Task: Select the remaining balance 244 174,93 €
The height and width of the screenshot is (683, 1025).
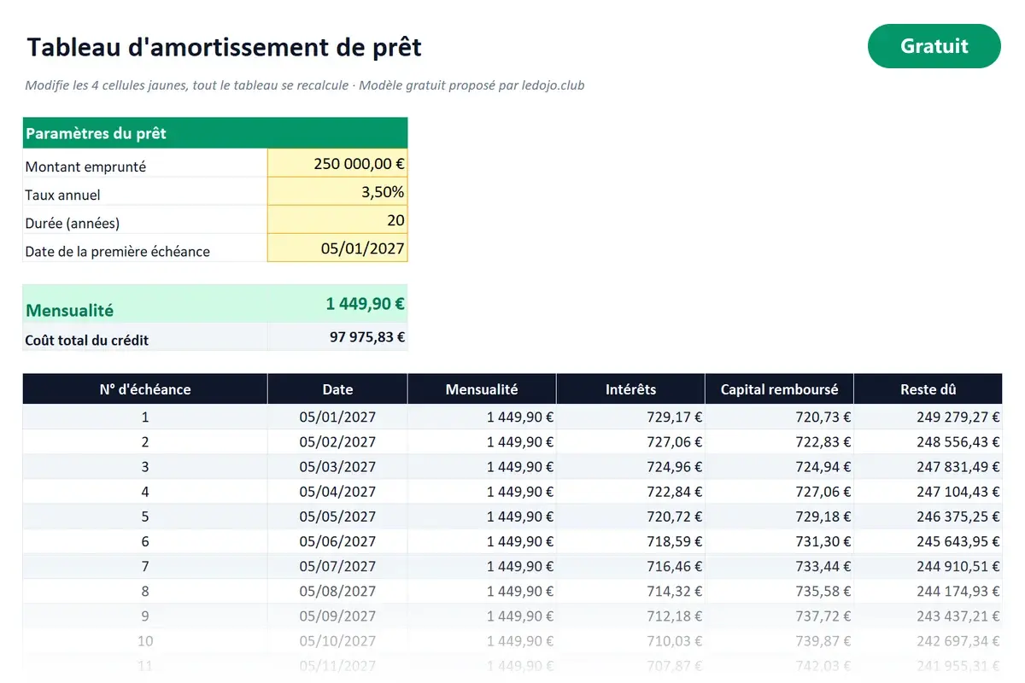Action: tap(928, 590)
